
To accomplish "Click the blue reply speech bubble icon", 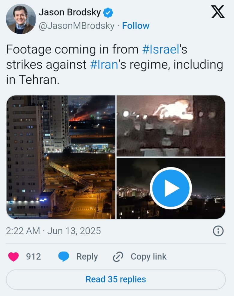I will pos(64,257).
